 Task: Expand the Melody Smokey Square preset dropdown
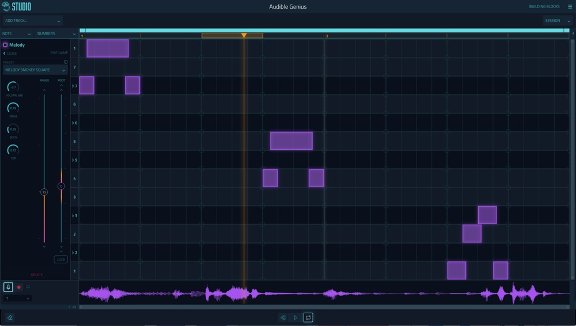(x=35, y=70)
